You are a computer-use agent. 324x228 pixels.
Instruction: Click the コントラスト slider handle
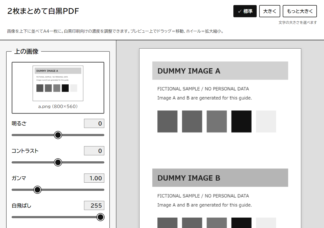(58, 162)
